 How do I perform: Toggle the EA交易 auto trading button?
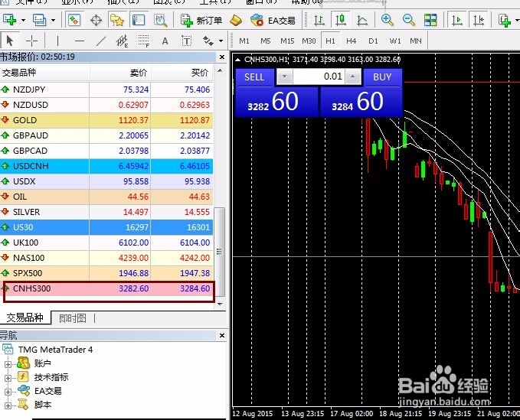click(x=273, y=20)
